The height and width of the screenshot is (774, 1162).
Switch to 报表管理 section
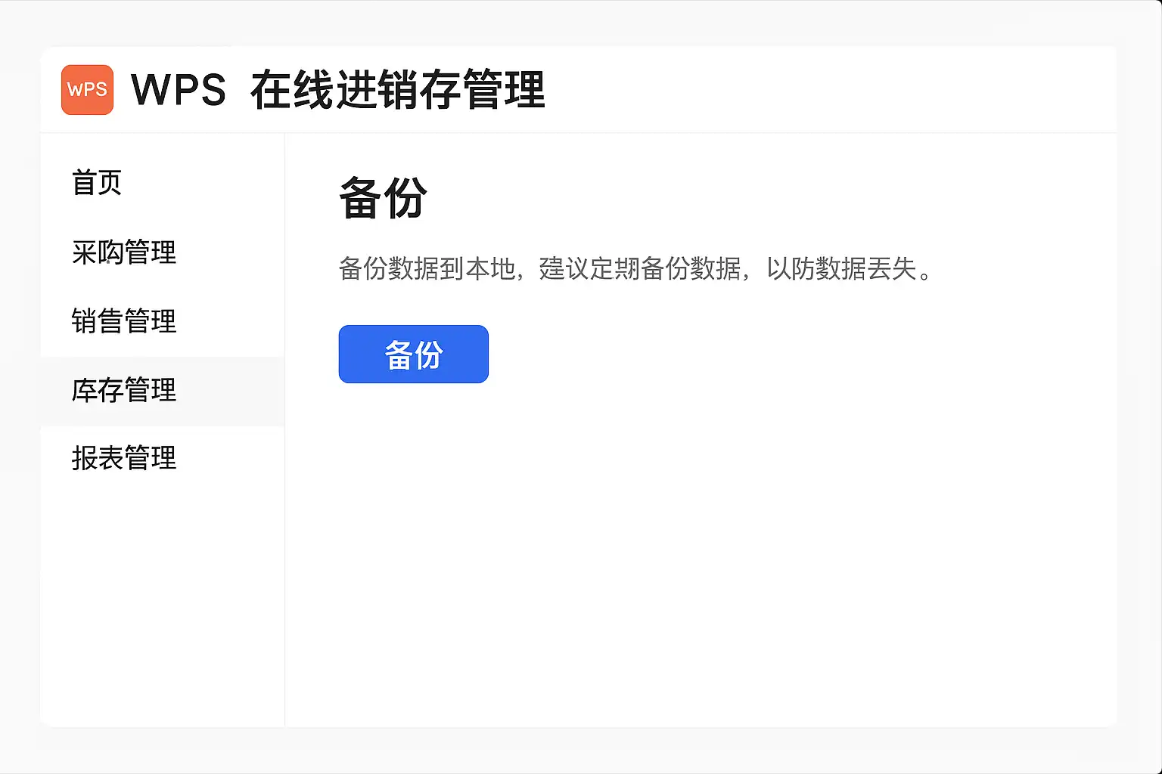coord(124,458)
